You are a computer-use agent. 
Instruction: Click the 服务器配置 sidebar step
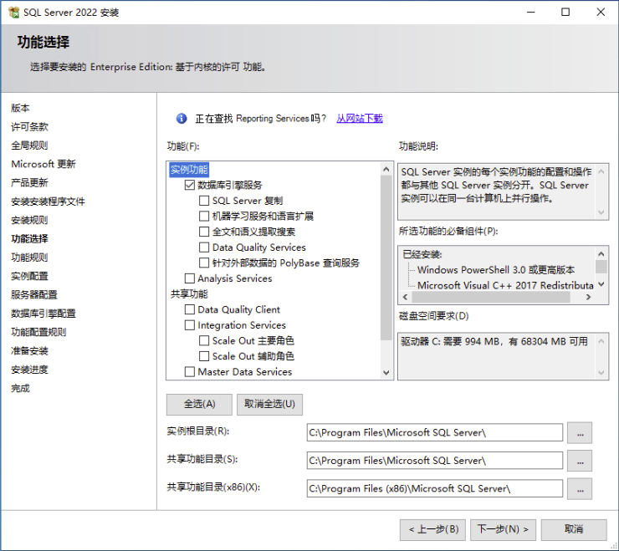tap(34, 295)
